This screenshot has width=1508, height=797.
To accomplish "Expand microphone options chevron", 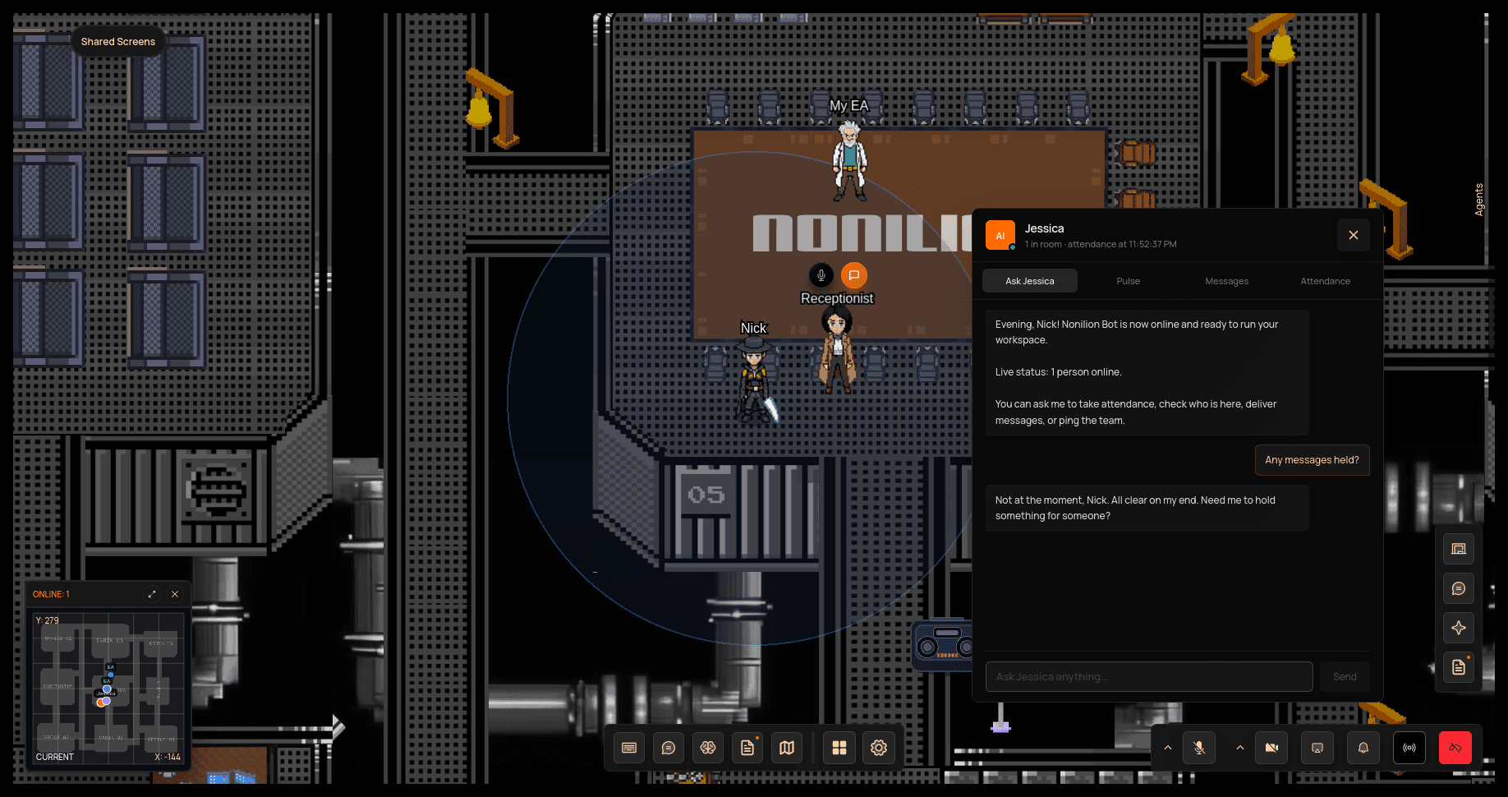I will (x=1168, y=748).
